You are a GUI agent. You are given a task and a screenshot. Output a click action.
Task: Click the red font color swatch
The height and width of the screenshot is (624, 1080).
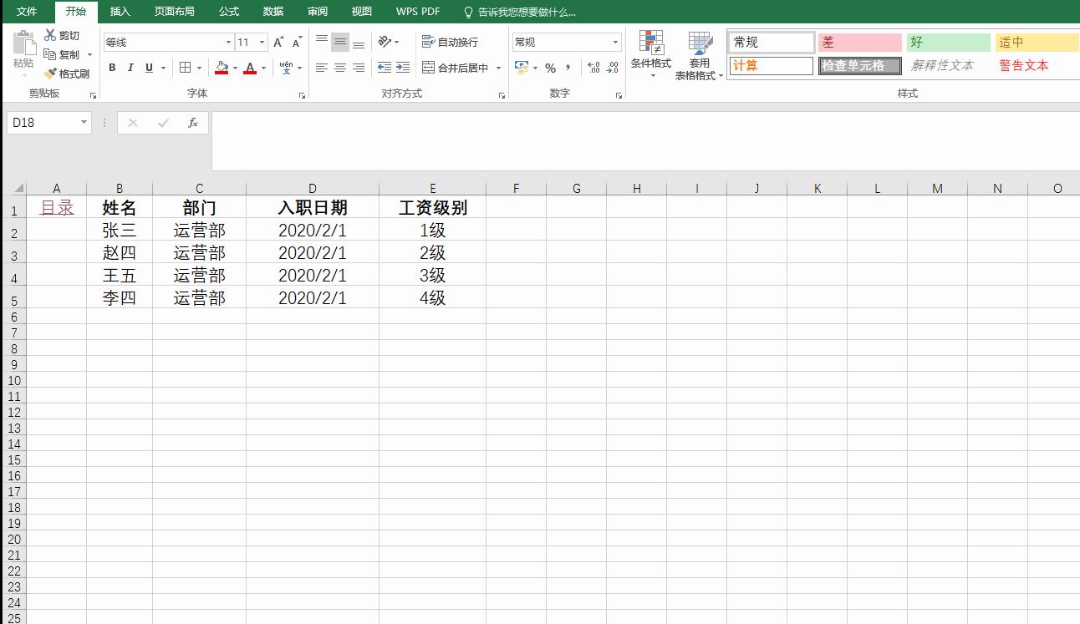(x=249, y=72)
